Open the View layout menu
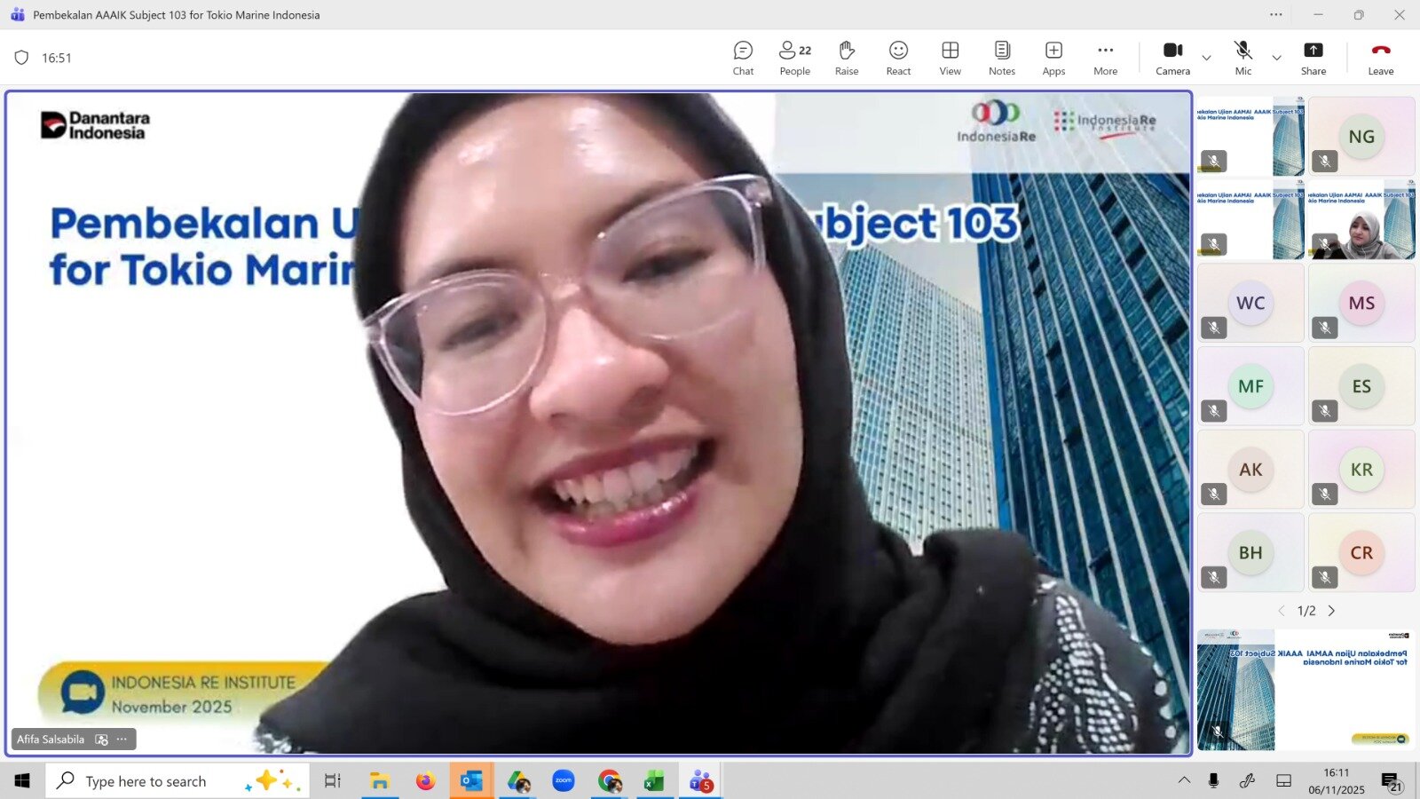Screen dimensions: 1420x799 pyautogui.click(x=950, y=58)
